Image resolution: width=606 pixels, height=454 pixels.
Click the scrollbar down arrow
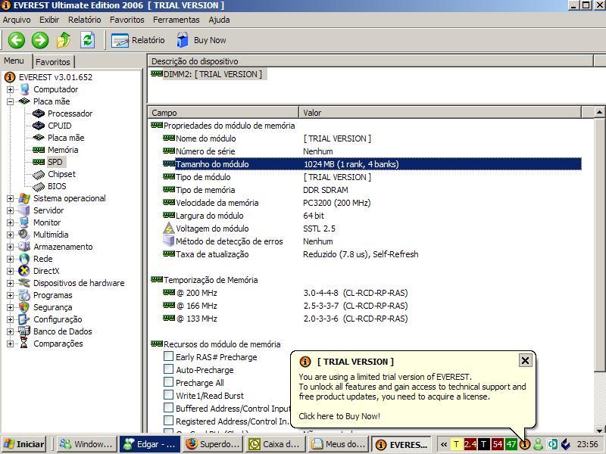[599, 430]
